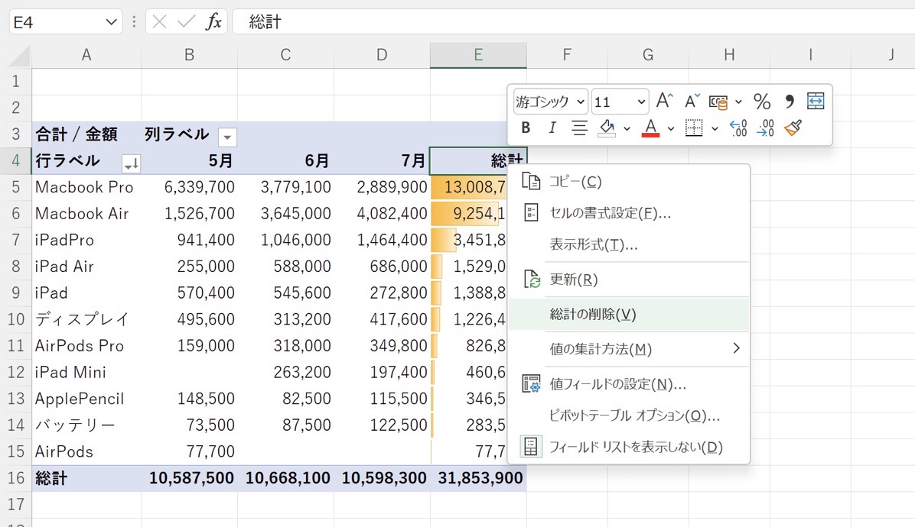Viewport: 915px width, 527px height.
Task: Click the バッテリー row label
Action: [86, 425]
